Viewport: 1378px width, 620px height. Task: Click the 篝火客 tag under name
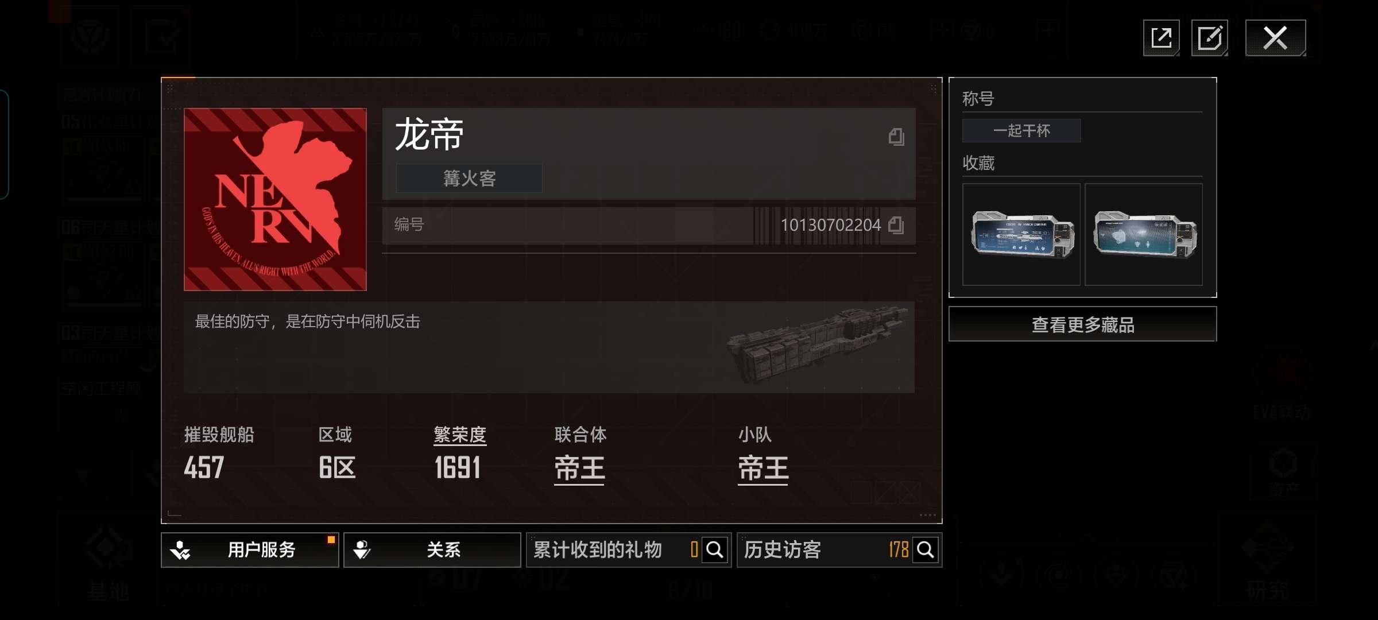tap(469, 179)
